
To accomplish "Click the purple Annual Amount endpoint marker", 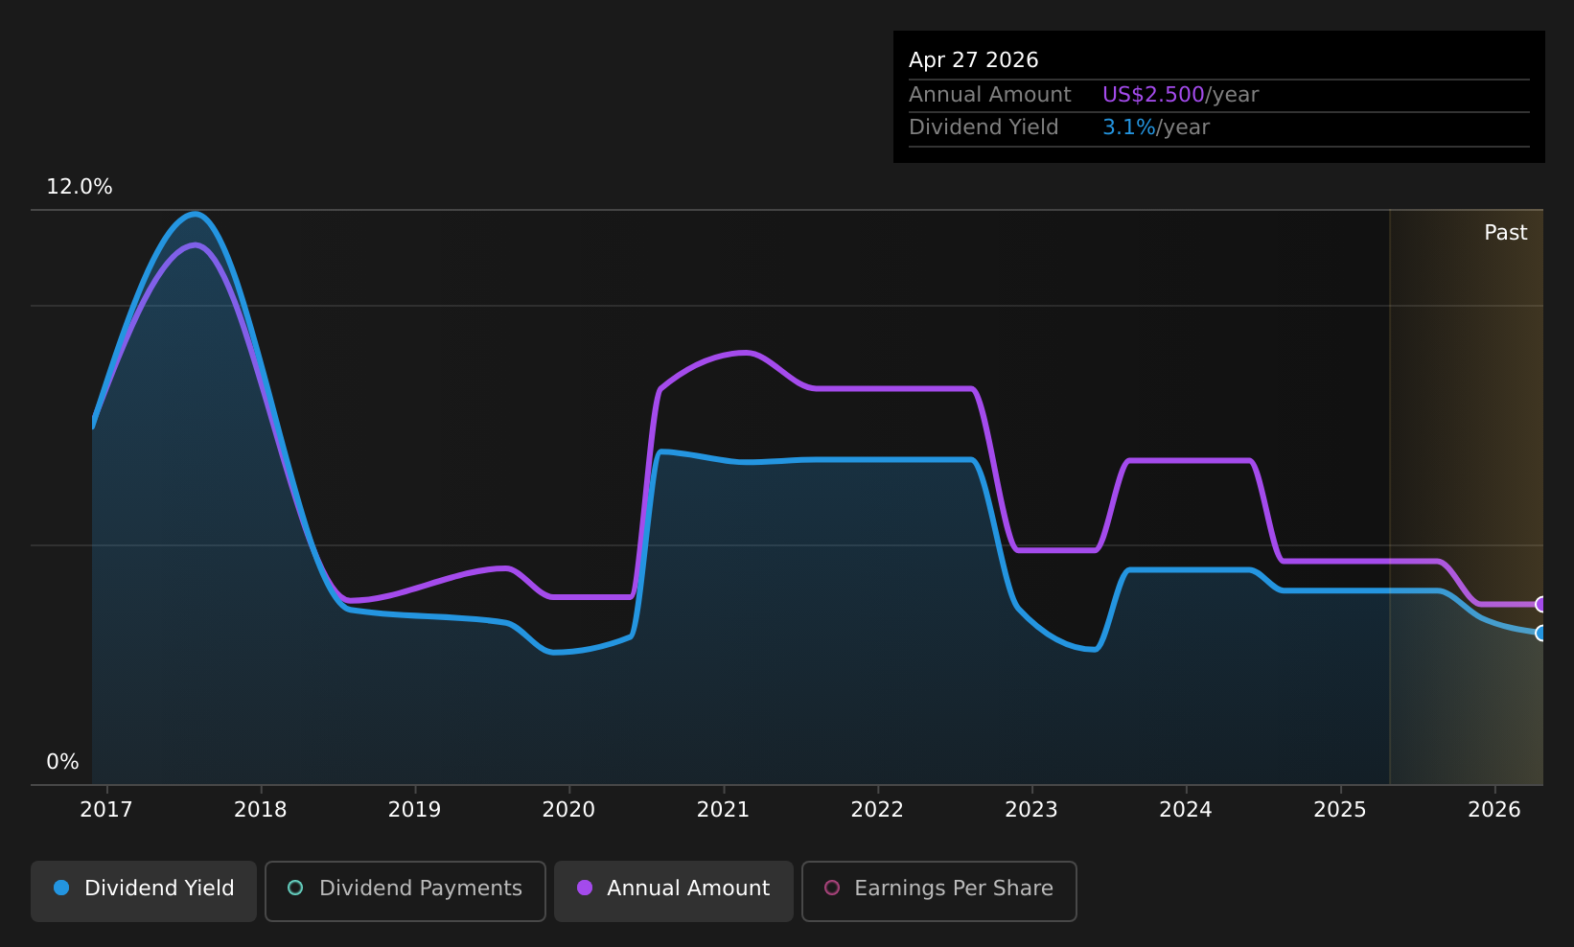I will click(x=1541, y=604).
